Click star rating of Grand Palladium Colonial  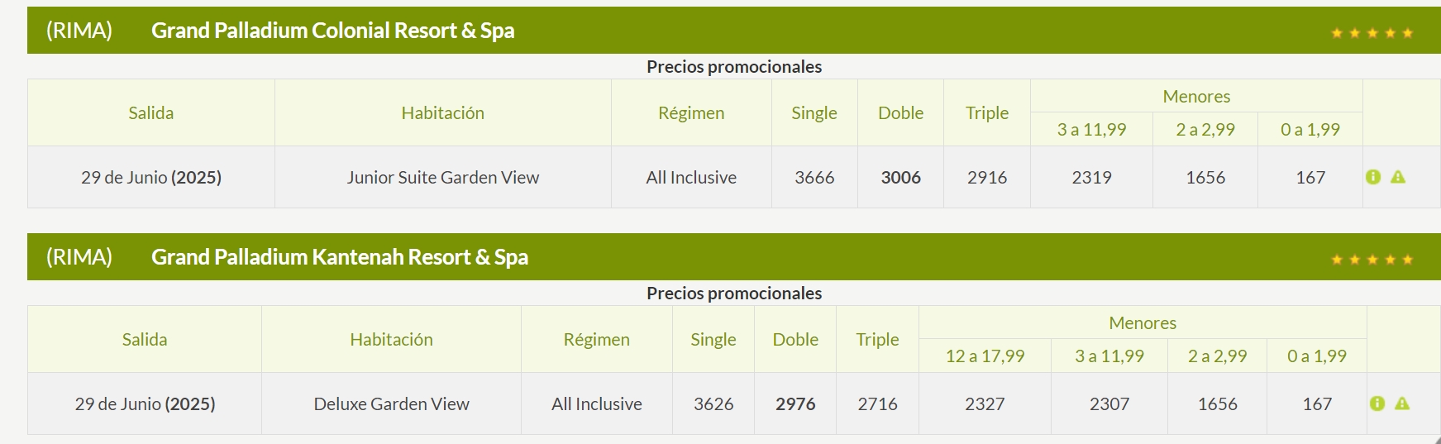[1372, 33]
